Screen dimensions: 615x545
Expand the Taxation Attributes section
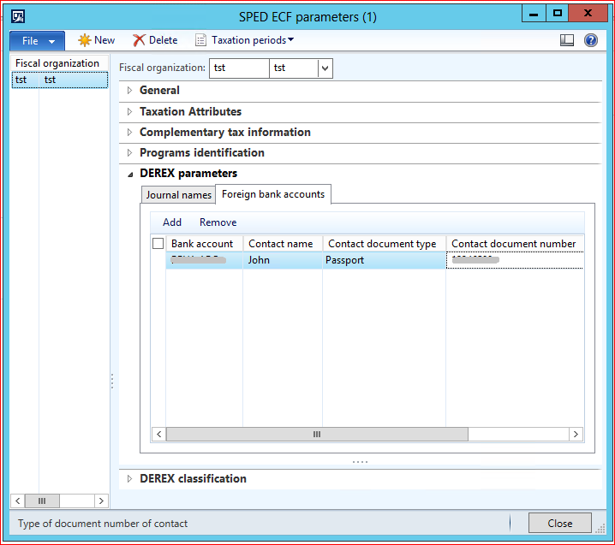tap(130, 112)
